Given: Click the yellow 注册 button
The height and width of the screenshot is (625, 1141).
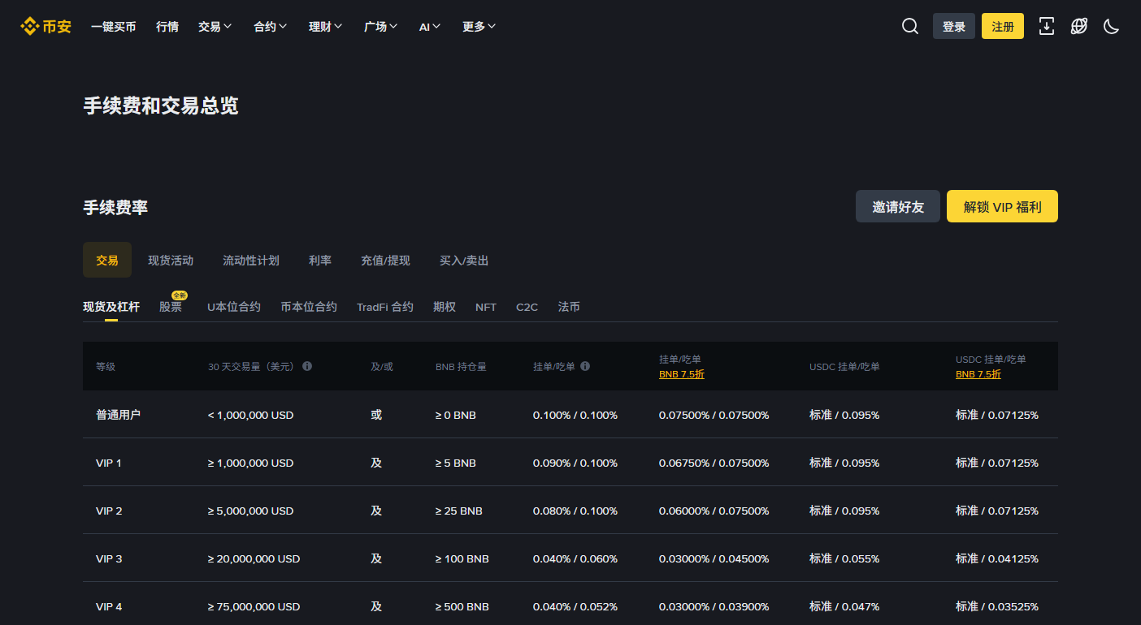Looking at the screenshot, I should 1003,27.
